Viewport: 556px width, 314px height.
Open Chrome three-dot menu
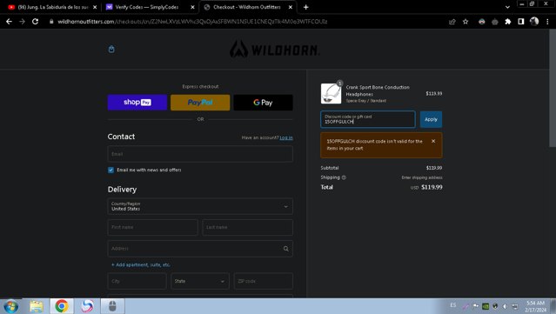tap(547, 22)
